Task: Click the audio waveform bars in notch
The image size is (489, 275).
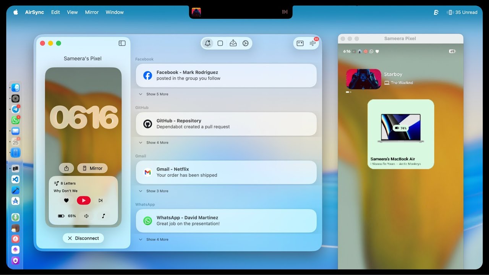Action: [285, 12]
